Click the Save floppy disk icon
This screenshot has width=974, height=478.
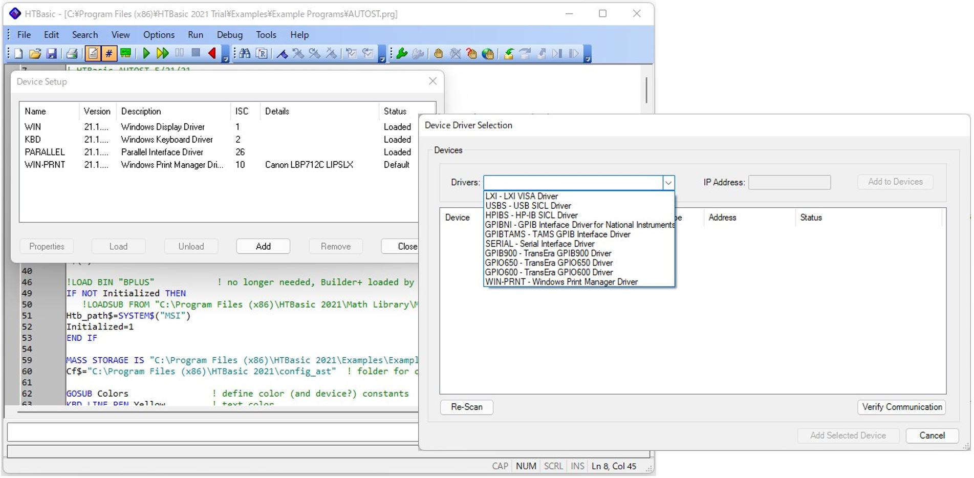51,53
